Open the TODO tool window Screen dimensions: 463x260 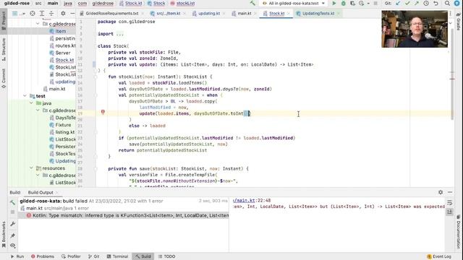click(167, 256)
